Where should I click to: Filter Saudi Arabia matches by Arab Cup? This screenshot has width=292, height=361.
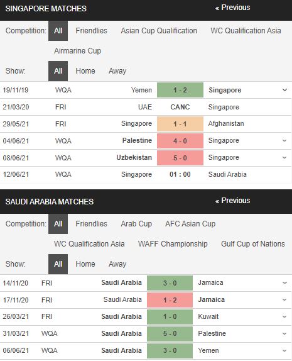[136, 224]
